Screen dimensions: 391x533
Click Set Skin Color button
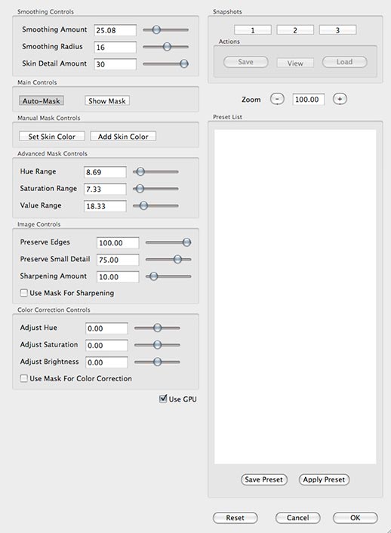(52, 137)
